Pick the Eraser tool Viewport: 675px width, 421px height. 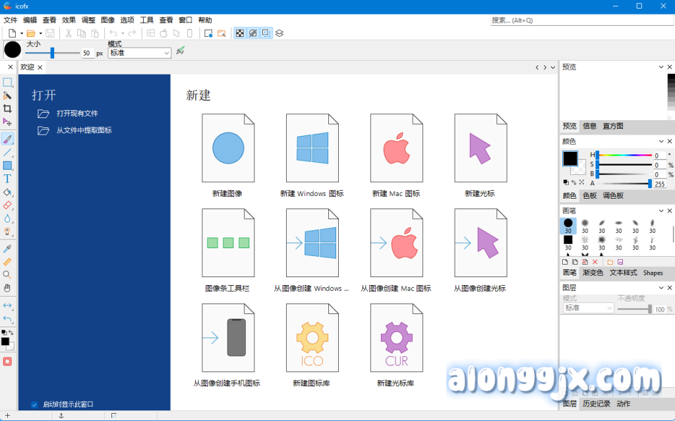click(7, 205)
